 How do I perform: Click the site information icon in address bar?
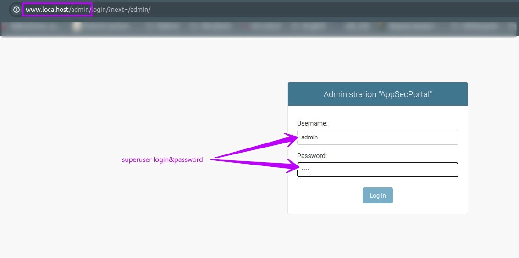click(x=16, y=10)
